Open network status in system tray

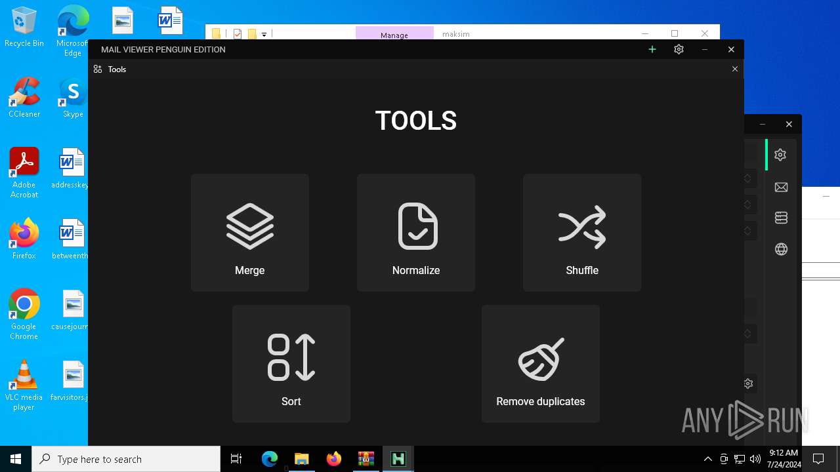tap(740, 459)
